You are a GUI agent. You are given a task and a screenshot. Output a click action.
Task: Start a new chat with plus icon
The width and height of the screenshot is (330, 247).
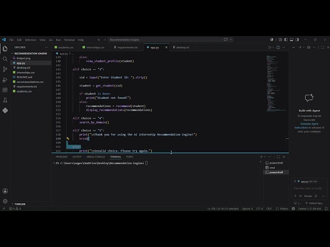point(300,47)
